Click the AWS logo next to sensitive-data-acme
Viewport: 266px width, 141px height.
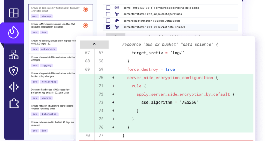point(117,8)
